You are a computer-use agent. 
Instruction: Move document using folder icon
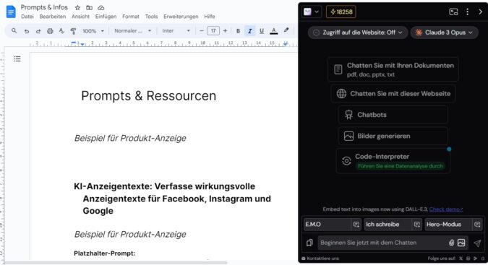[90, 8]
